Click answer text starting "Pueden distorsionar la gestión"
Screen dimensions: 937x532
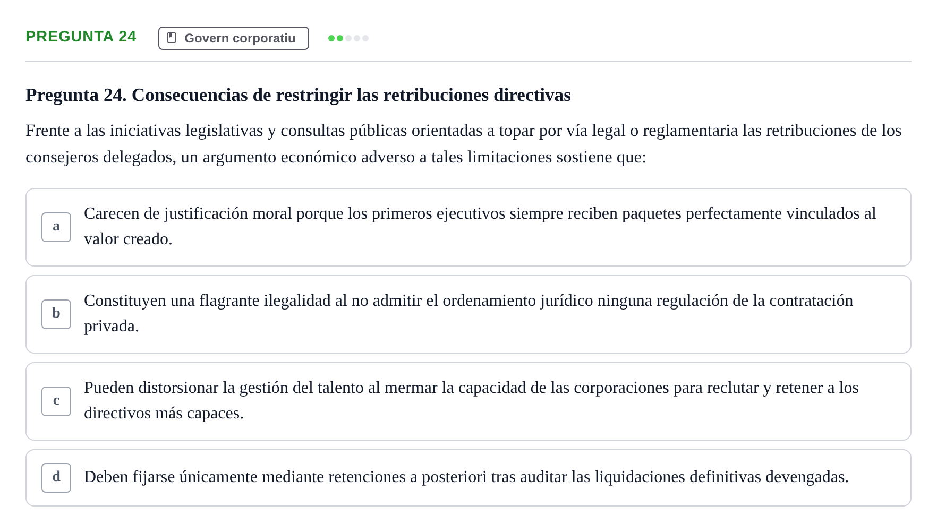[471, 400]
